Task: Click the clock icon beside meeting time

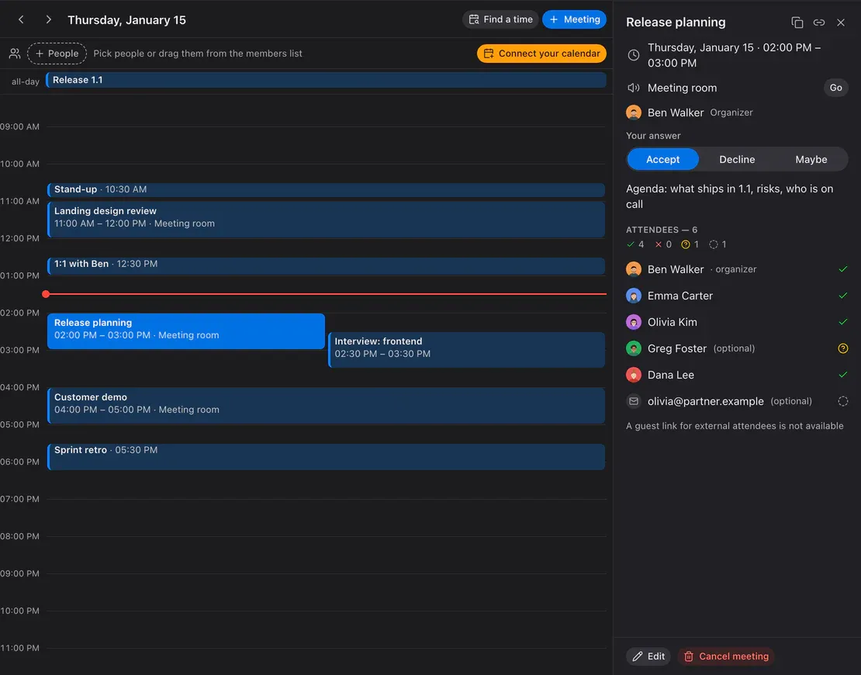Action: pyautogui.click(x=633, y=55)
